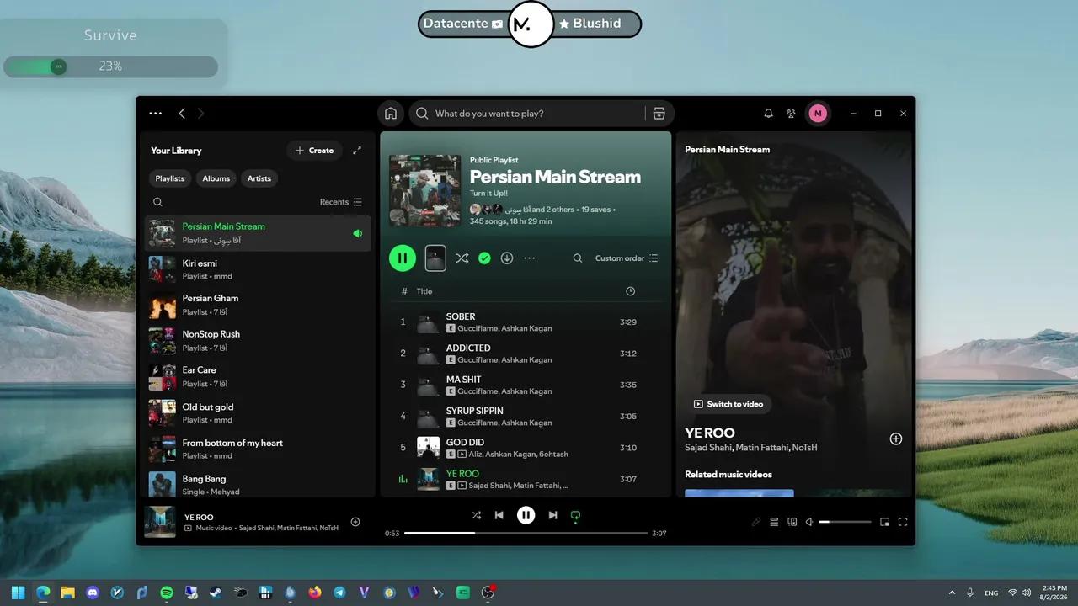Toggle shuffle in the bottom player bar

(476, 515)
